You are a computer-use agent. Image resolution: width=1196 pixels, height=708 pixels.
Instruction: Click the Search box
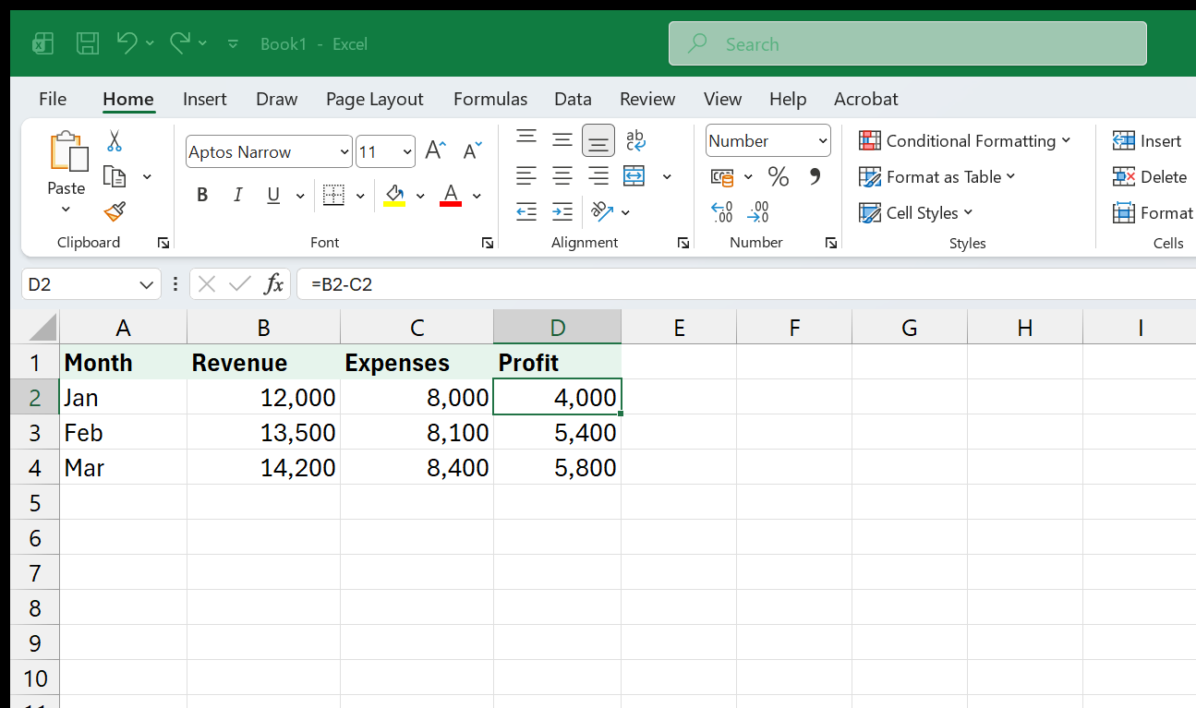(907, 43)
